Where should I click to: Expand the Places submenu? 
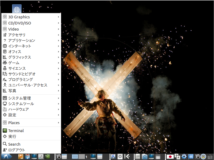[31, 123]
